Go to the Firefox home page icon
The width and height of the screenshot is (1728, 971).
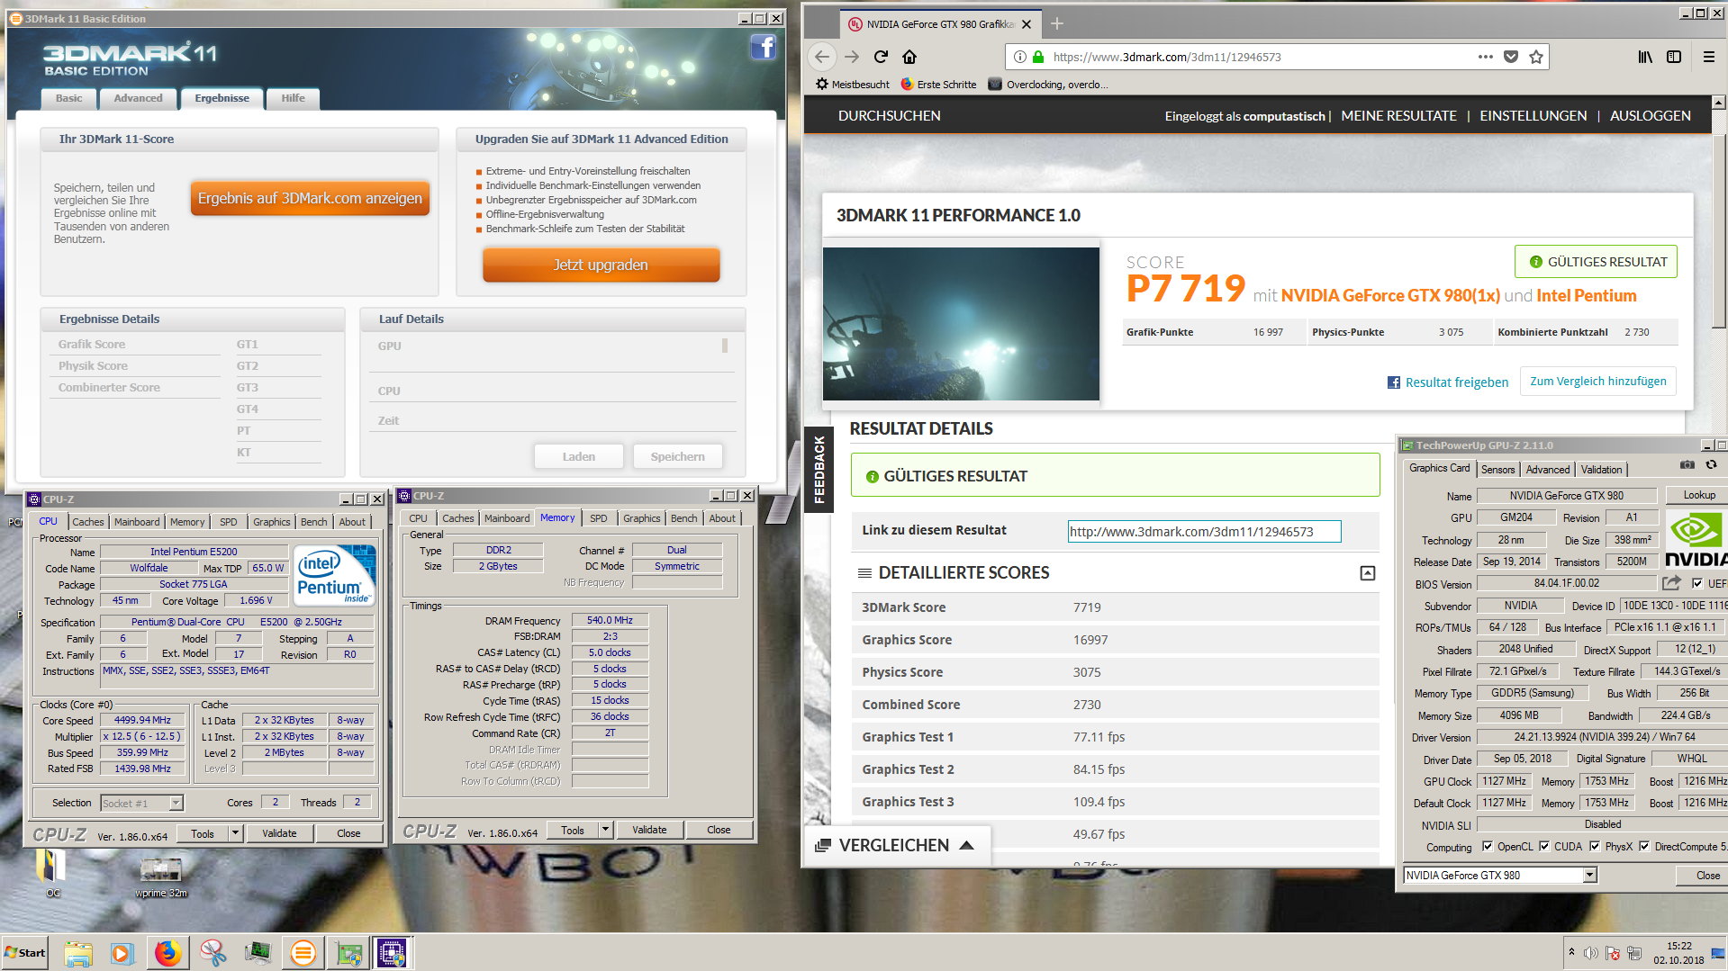click(909, 57)
